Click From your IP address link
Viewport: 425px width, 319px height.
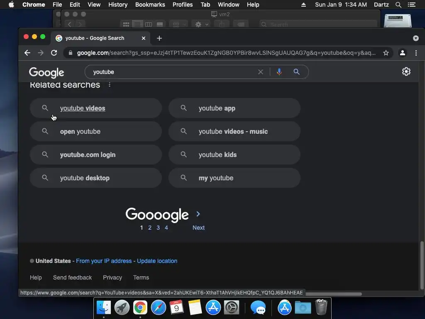(104, 261)
